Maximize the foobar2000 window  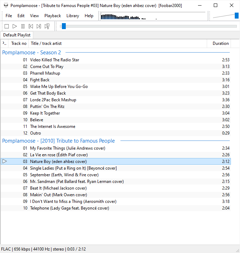click(x=216, y=5)
